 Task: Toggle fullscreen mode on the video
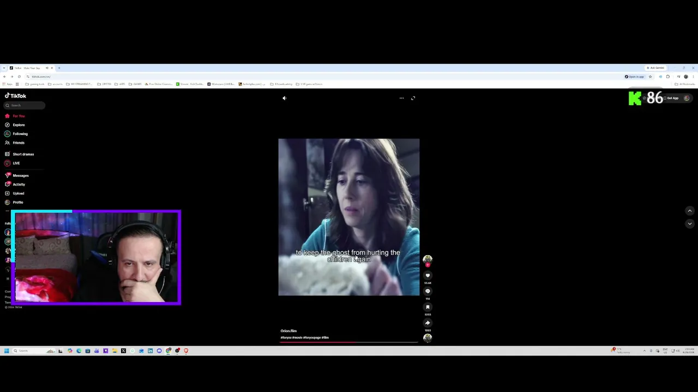click(x=413, y=98)
